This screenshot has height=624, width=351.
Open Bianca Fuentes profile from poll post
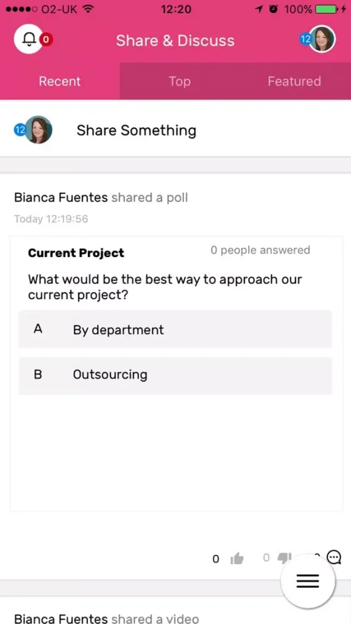coord(61,197)
